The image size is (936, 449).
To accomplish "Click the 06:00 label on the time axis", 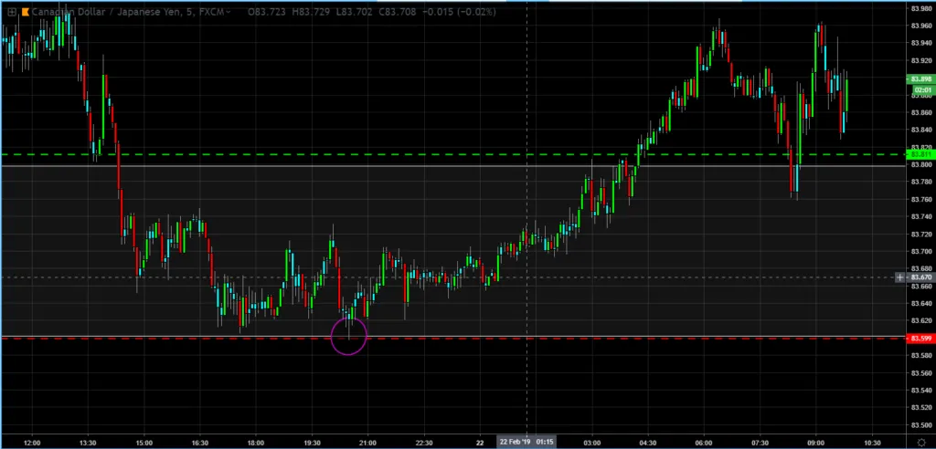I will click(x=704, y=443).
